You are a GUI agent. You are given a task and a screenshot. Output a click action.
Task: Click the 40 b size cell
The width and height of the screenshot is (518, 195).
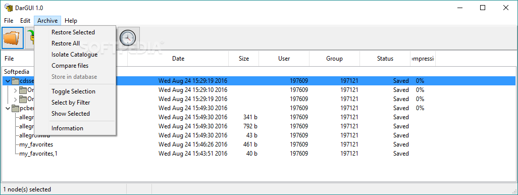[x=252, y=154]
